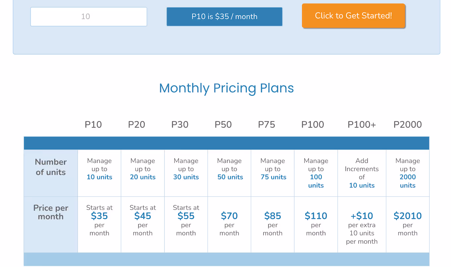Image resolution: width=451 pixels, height=267 pixels.
Task: Click the 'Click to Get Started!' button
Action: 354,15
